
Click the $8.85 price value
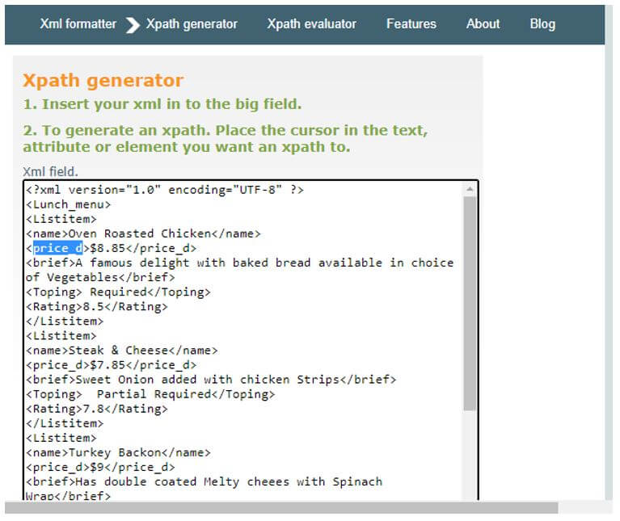coord(108,249)
